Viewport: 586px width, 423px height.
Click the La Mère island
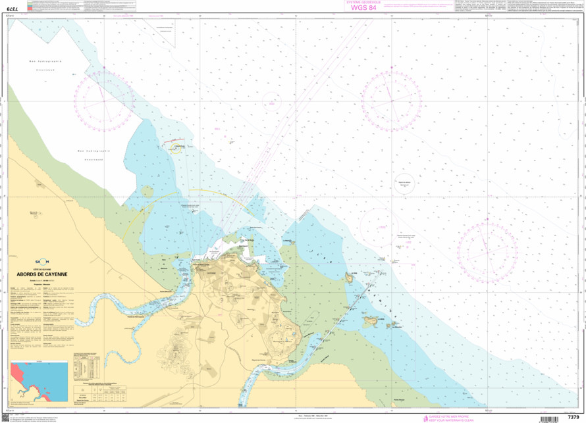(371, 320)
